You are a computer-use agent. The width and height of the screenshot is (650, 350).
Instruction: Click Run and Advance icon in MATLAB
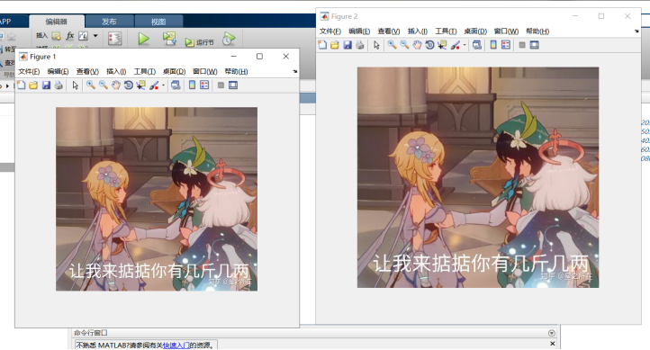[x=169, y=39]
